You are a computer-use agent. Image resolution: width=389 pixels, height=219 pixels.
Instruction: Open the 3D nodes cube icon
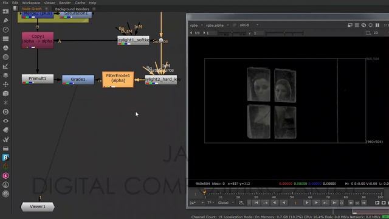[x=5, y=94]
